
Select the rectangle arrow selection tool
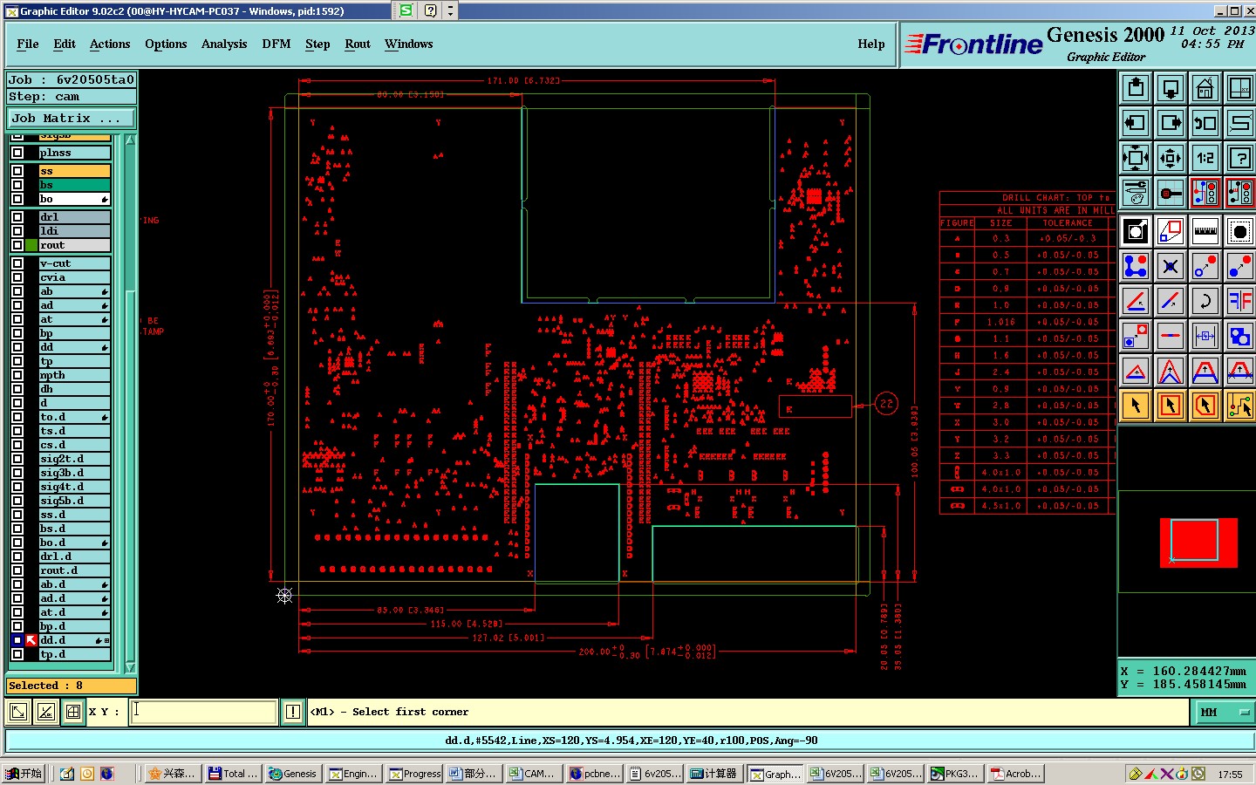pyautogui.click(x=1171, y=406)
